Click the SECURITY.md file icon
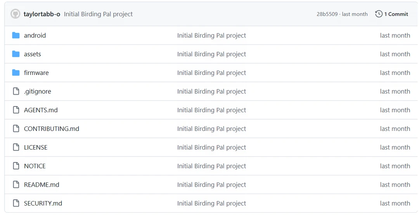This screenshot has width=419, height=215. click(16, 203)
